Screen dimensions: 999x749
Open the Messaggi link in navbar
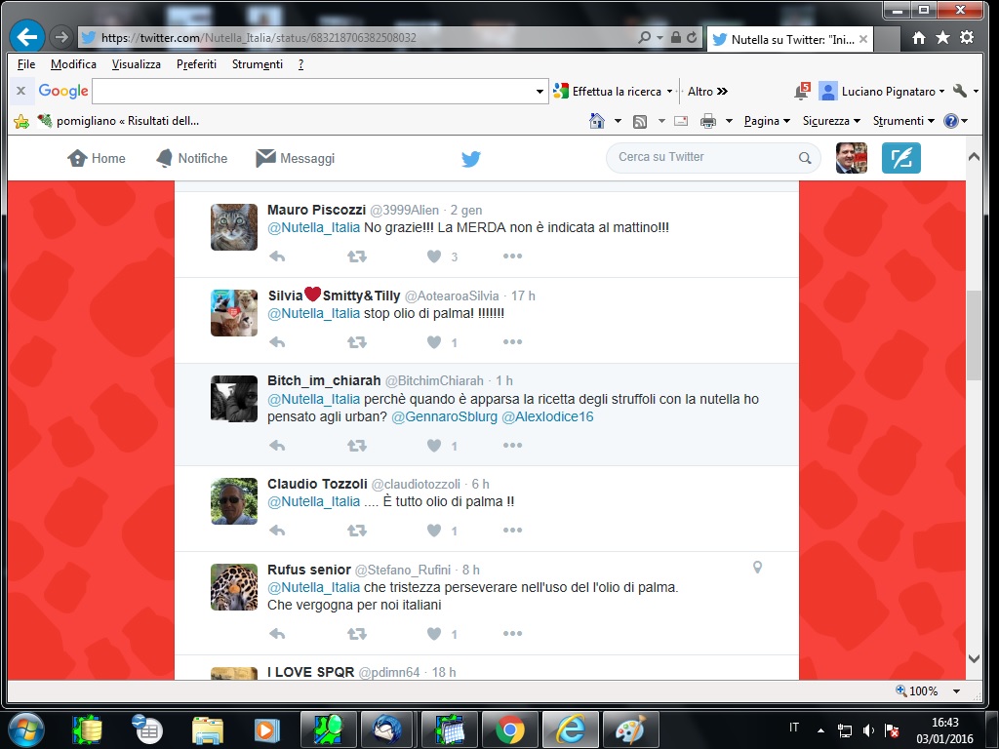click(295, 158)
